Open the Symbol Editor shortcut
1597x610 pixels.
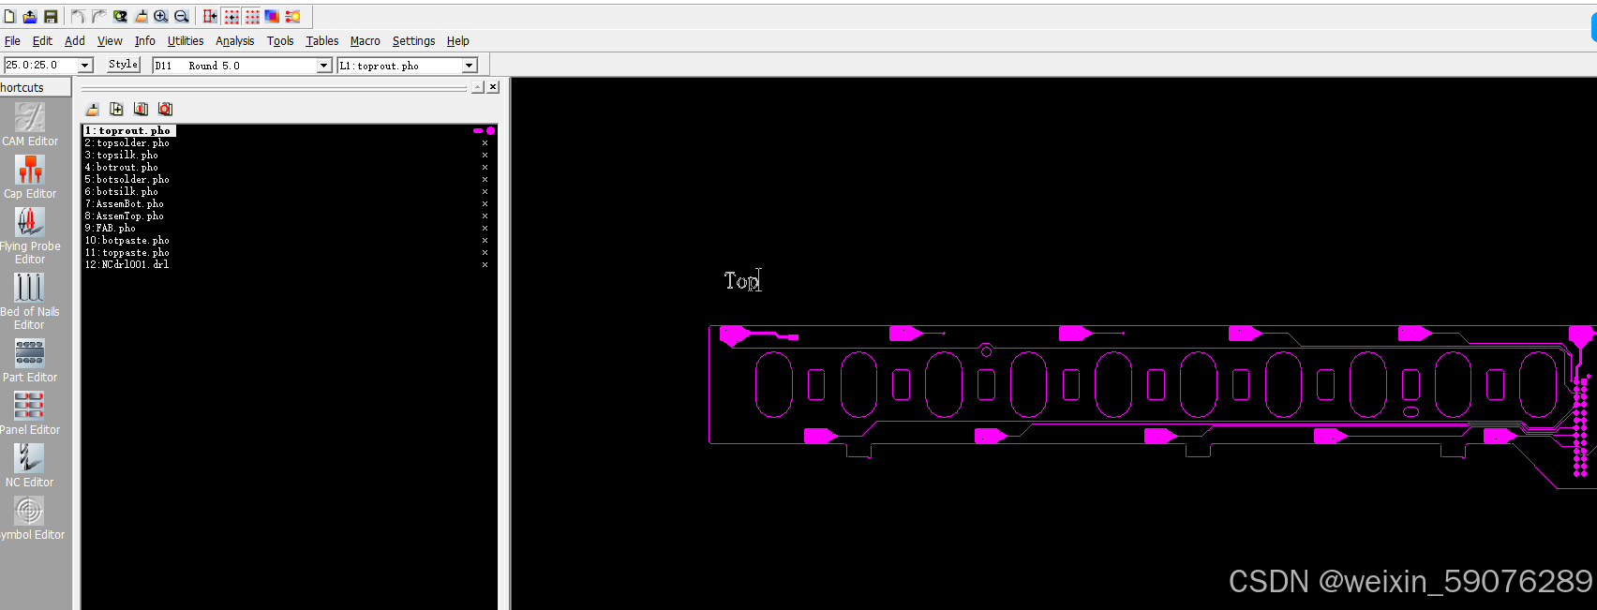pos(30,518)
